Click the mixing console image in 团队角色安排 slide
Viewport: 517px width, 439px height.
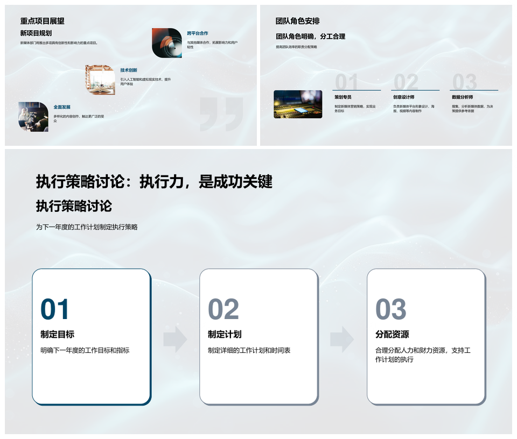(x=297, y=104)
